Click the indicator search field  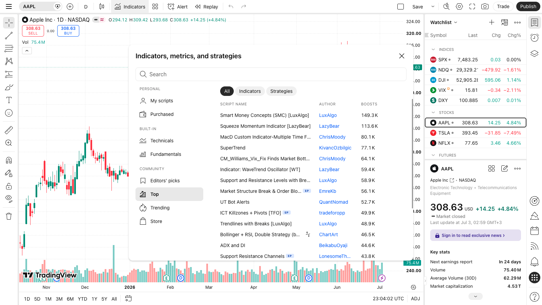(271, 74)
